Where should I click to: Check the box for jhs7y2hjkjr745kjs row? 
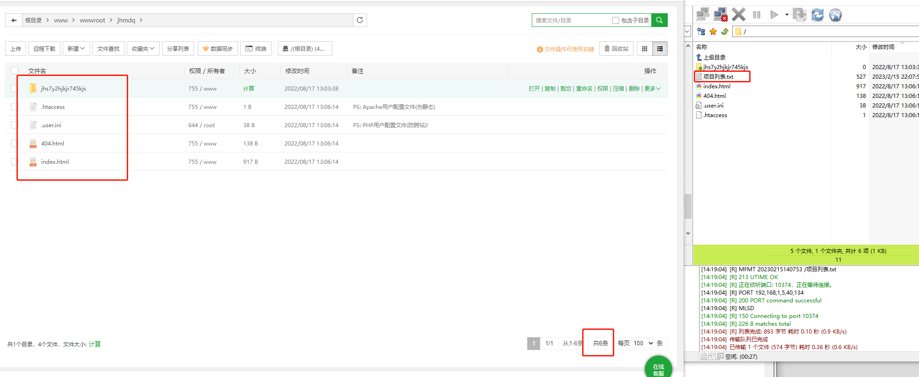click(x=14, y=88)
